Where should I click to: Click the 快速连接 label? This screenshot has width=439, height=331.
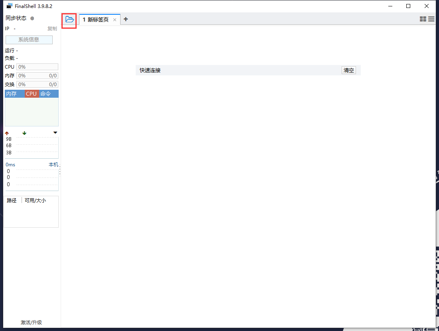(x=150, y=70)
